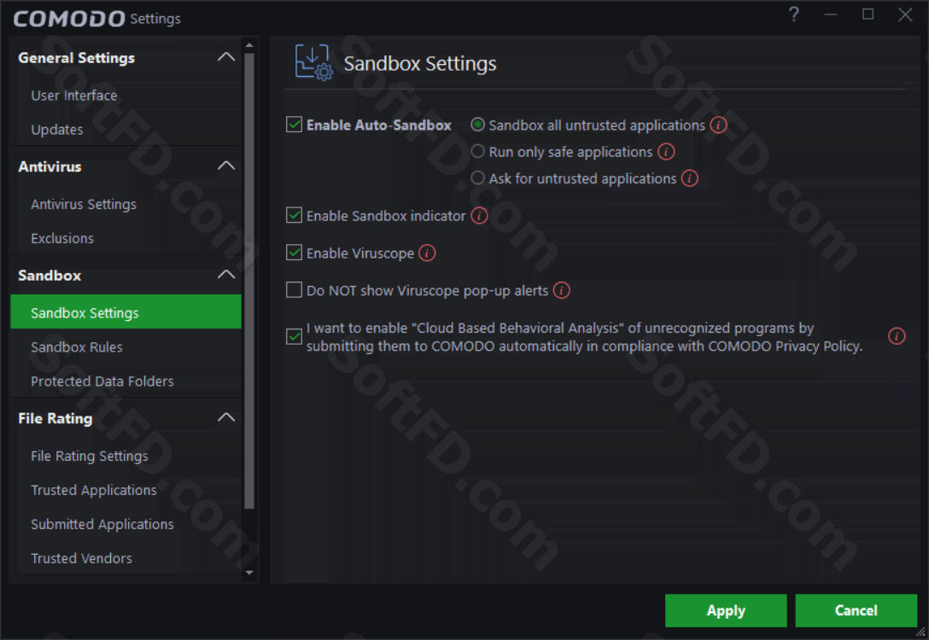Click the Cancel button

856,610
